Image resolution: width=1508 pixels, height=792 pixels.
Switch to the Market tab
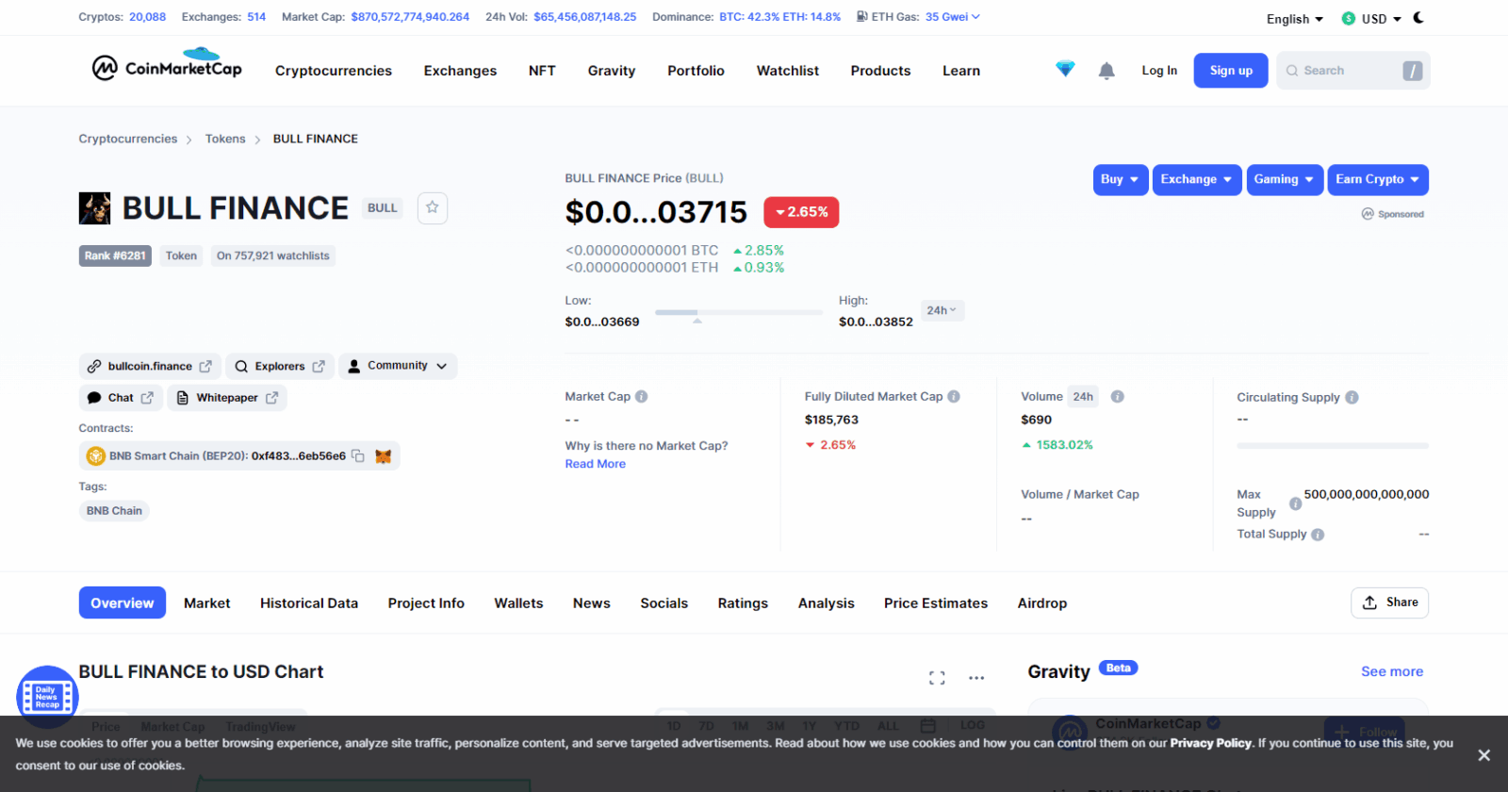(x=207, y=603)
